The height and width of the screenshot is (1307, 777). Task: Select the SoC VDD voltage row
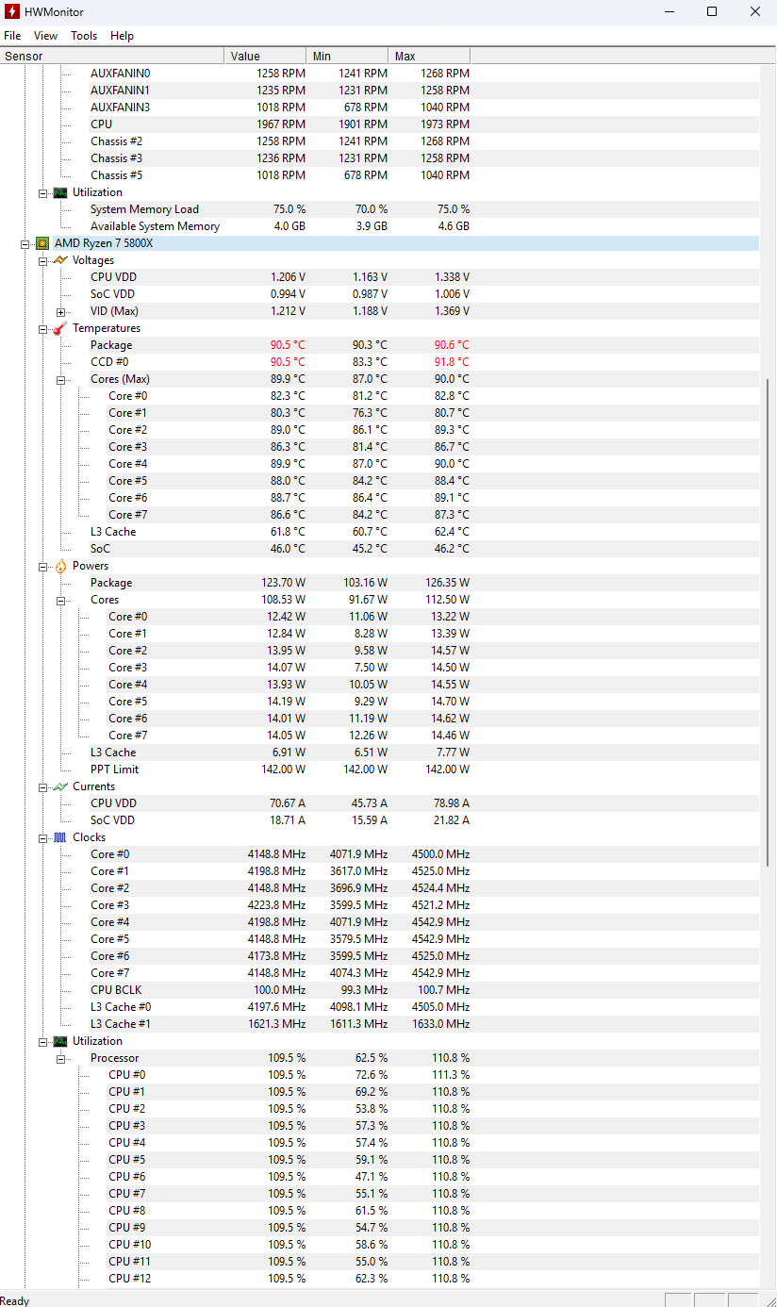379,294
